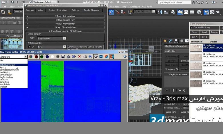Click Set B in Render history
This screenshot has width=223, height=134.
click(x=204, y=37)
